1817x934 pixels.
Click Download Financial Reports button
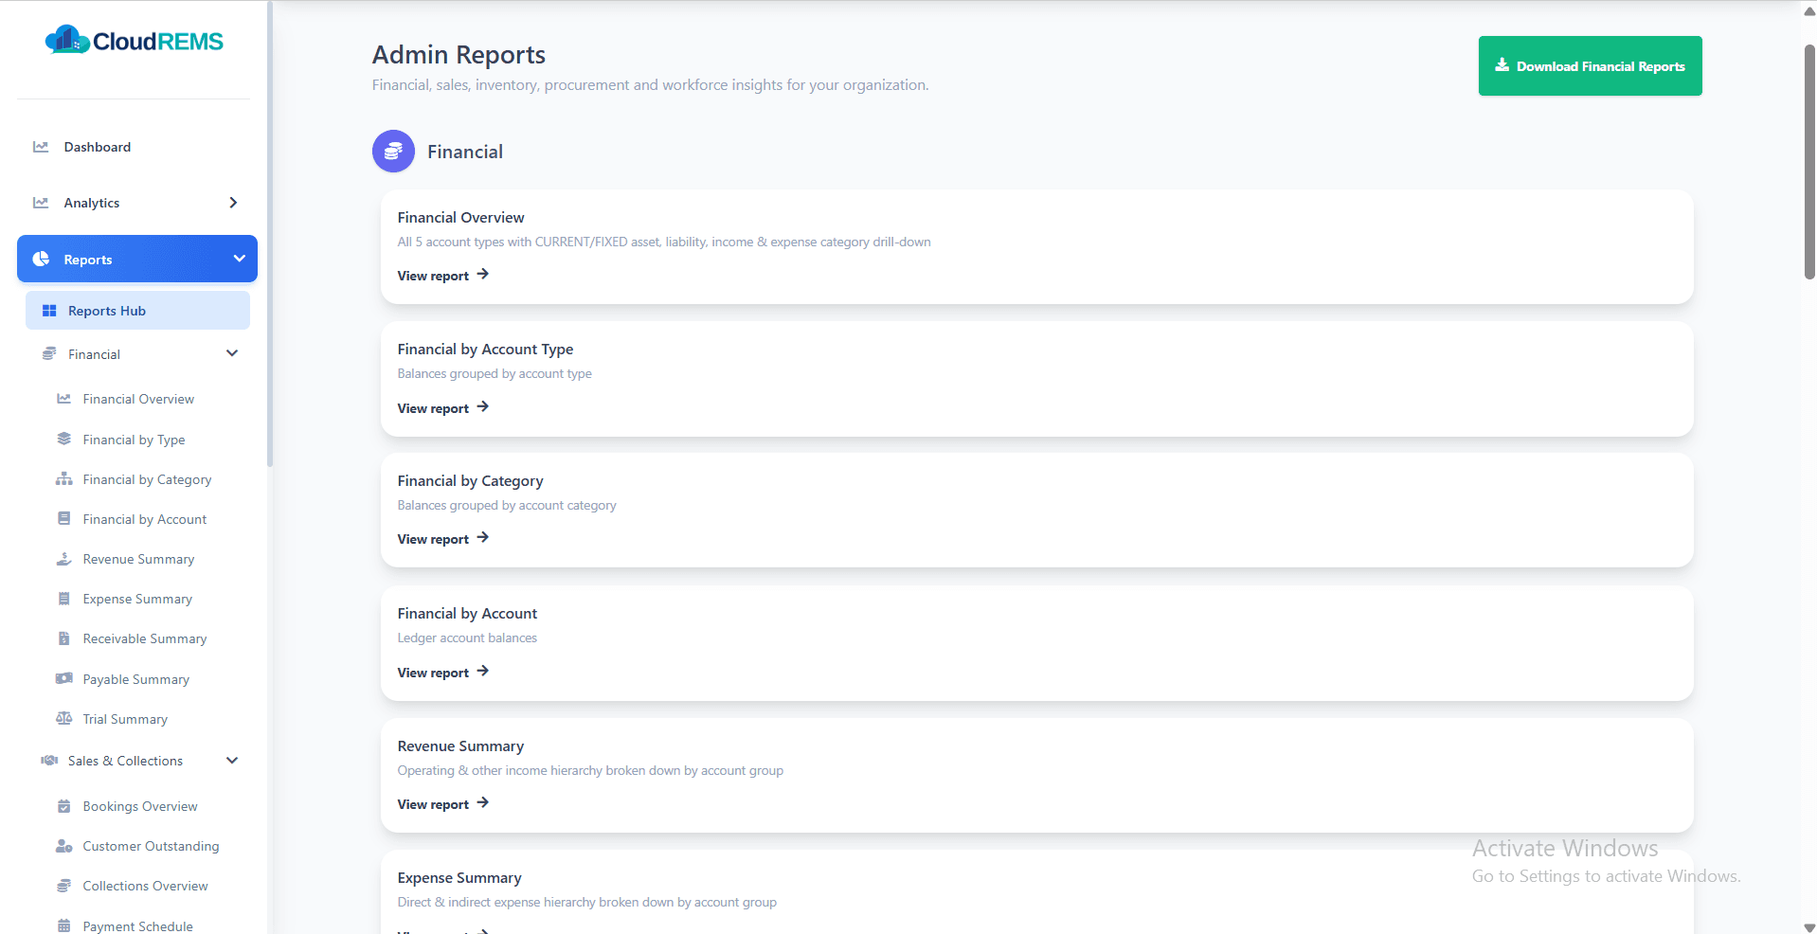pyautogui.click(x=1590, y=65)
